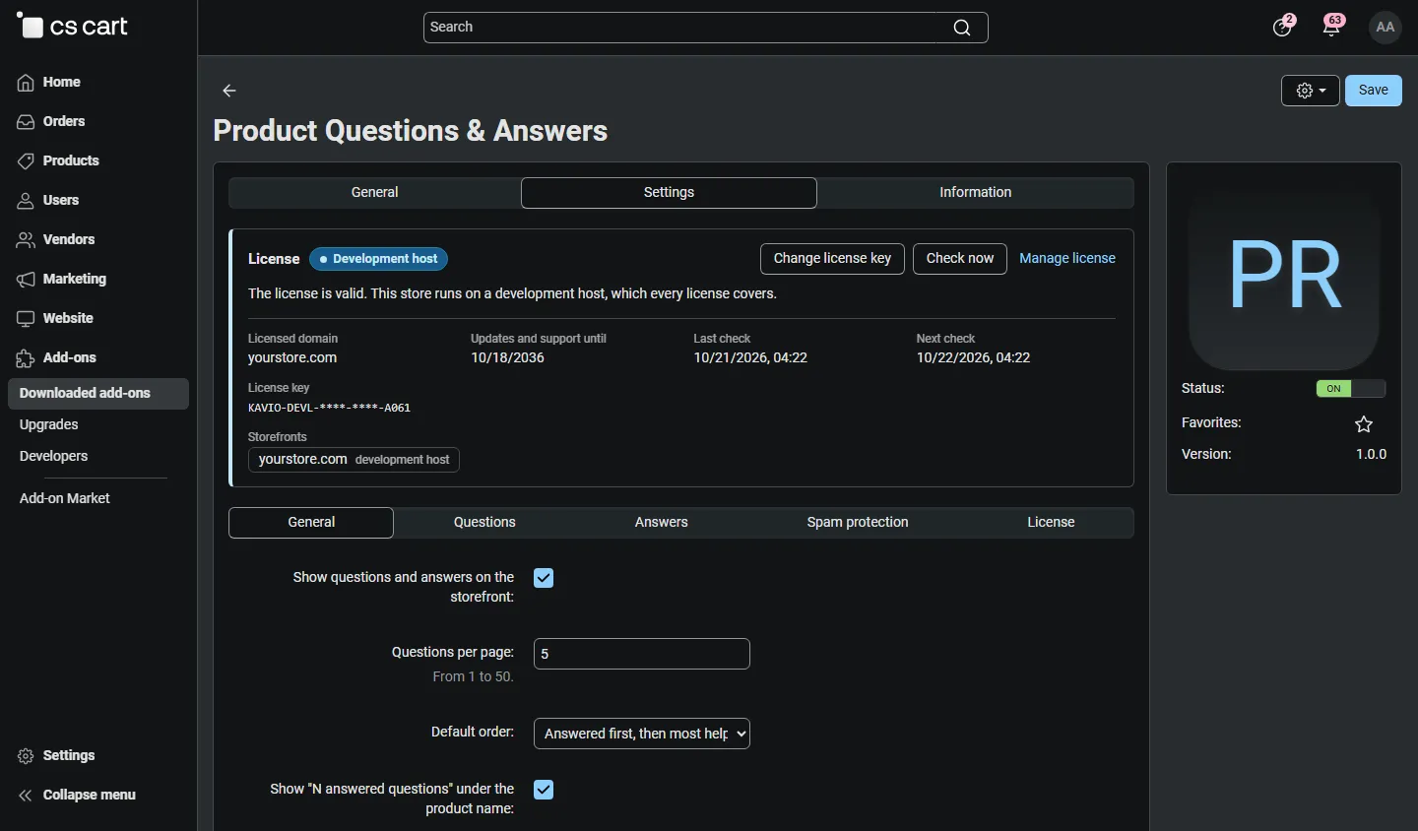
Task: Open the Manage license link
Action: click(1067, 259)
